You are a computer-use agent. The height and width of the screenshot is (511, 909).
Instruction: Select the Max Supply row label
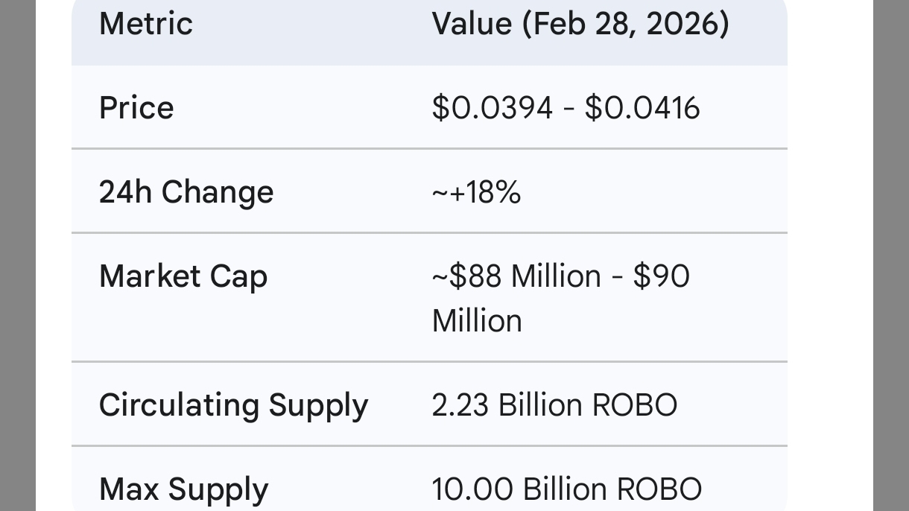point(183,489)
